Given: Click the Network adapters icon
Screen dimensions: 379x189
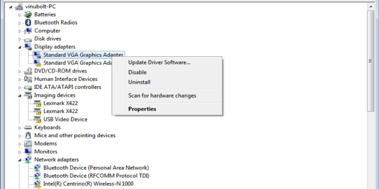Looking at the screenshot, I should [x=28, y=160].
